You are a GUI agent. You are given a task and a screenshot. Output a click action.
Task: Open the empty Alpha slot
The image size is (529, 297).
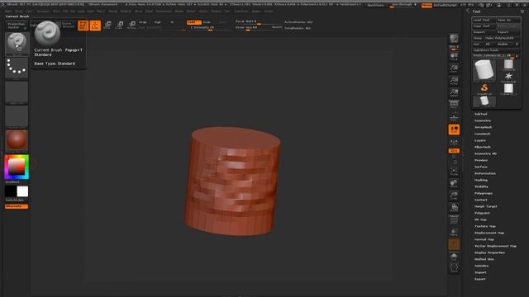(x=17, y=92)
